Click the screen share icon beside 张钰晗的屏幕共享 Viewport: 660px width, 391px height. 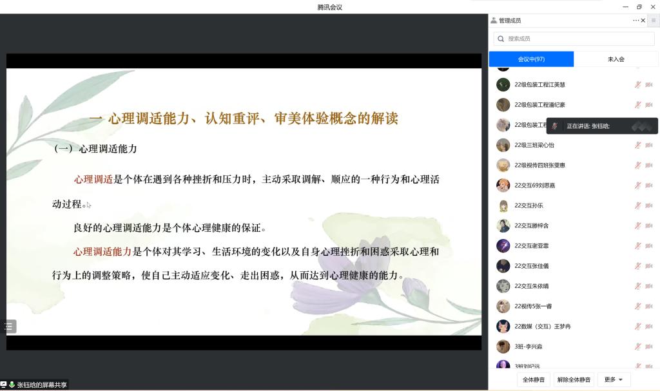(4, 385)
